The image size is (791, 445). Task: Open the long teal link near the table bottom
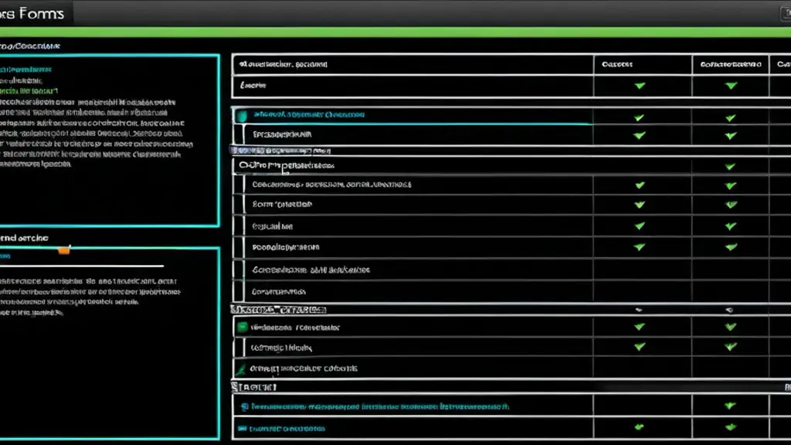pyautogui.click(x=380, y=406)
